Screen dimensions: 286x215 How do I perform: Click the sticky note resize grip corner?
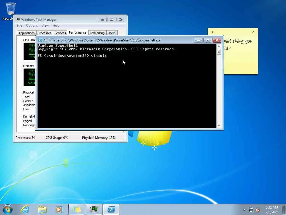coord(256,73)
